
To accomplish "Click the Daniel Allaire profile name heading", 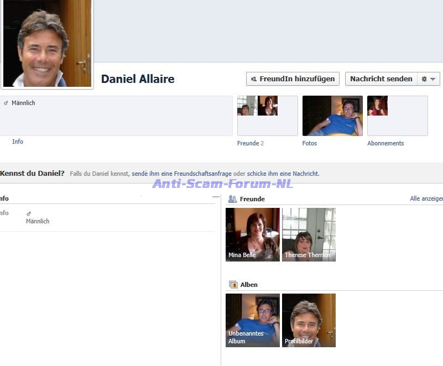I will pyautogui.click(x=138, y=79).
